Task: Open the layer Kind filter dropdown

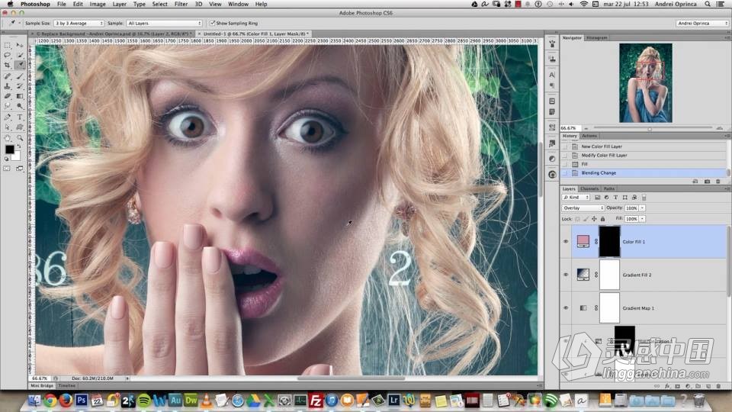Action: tap(576, 198)
